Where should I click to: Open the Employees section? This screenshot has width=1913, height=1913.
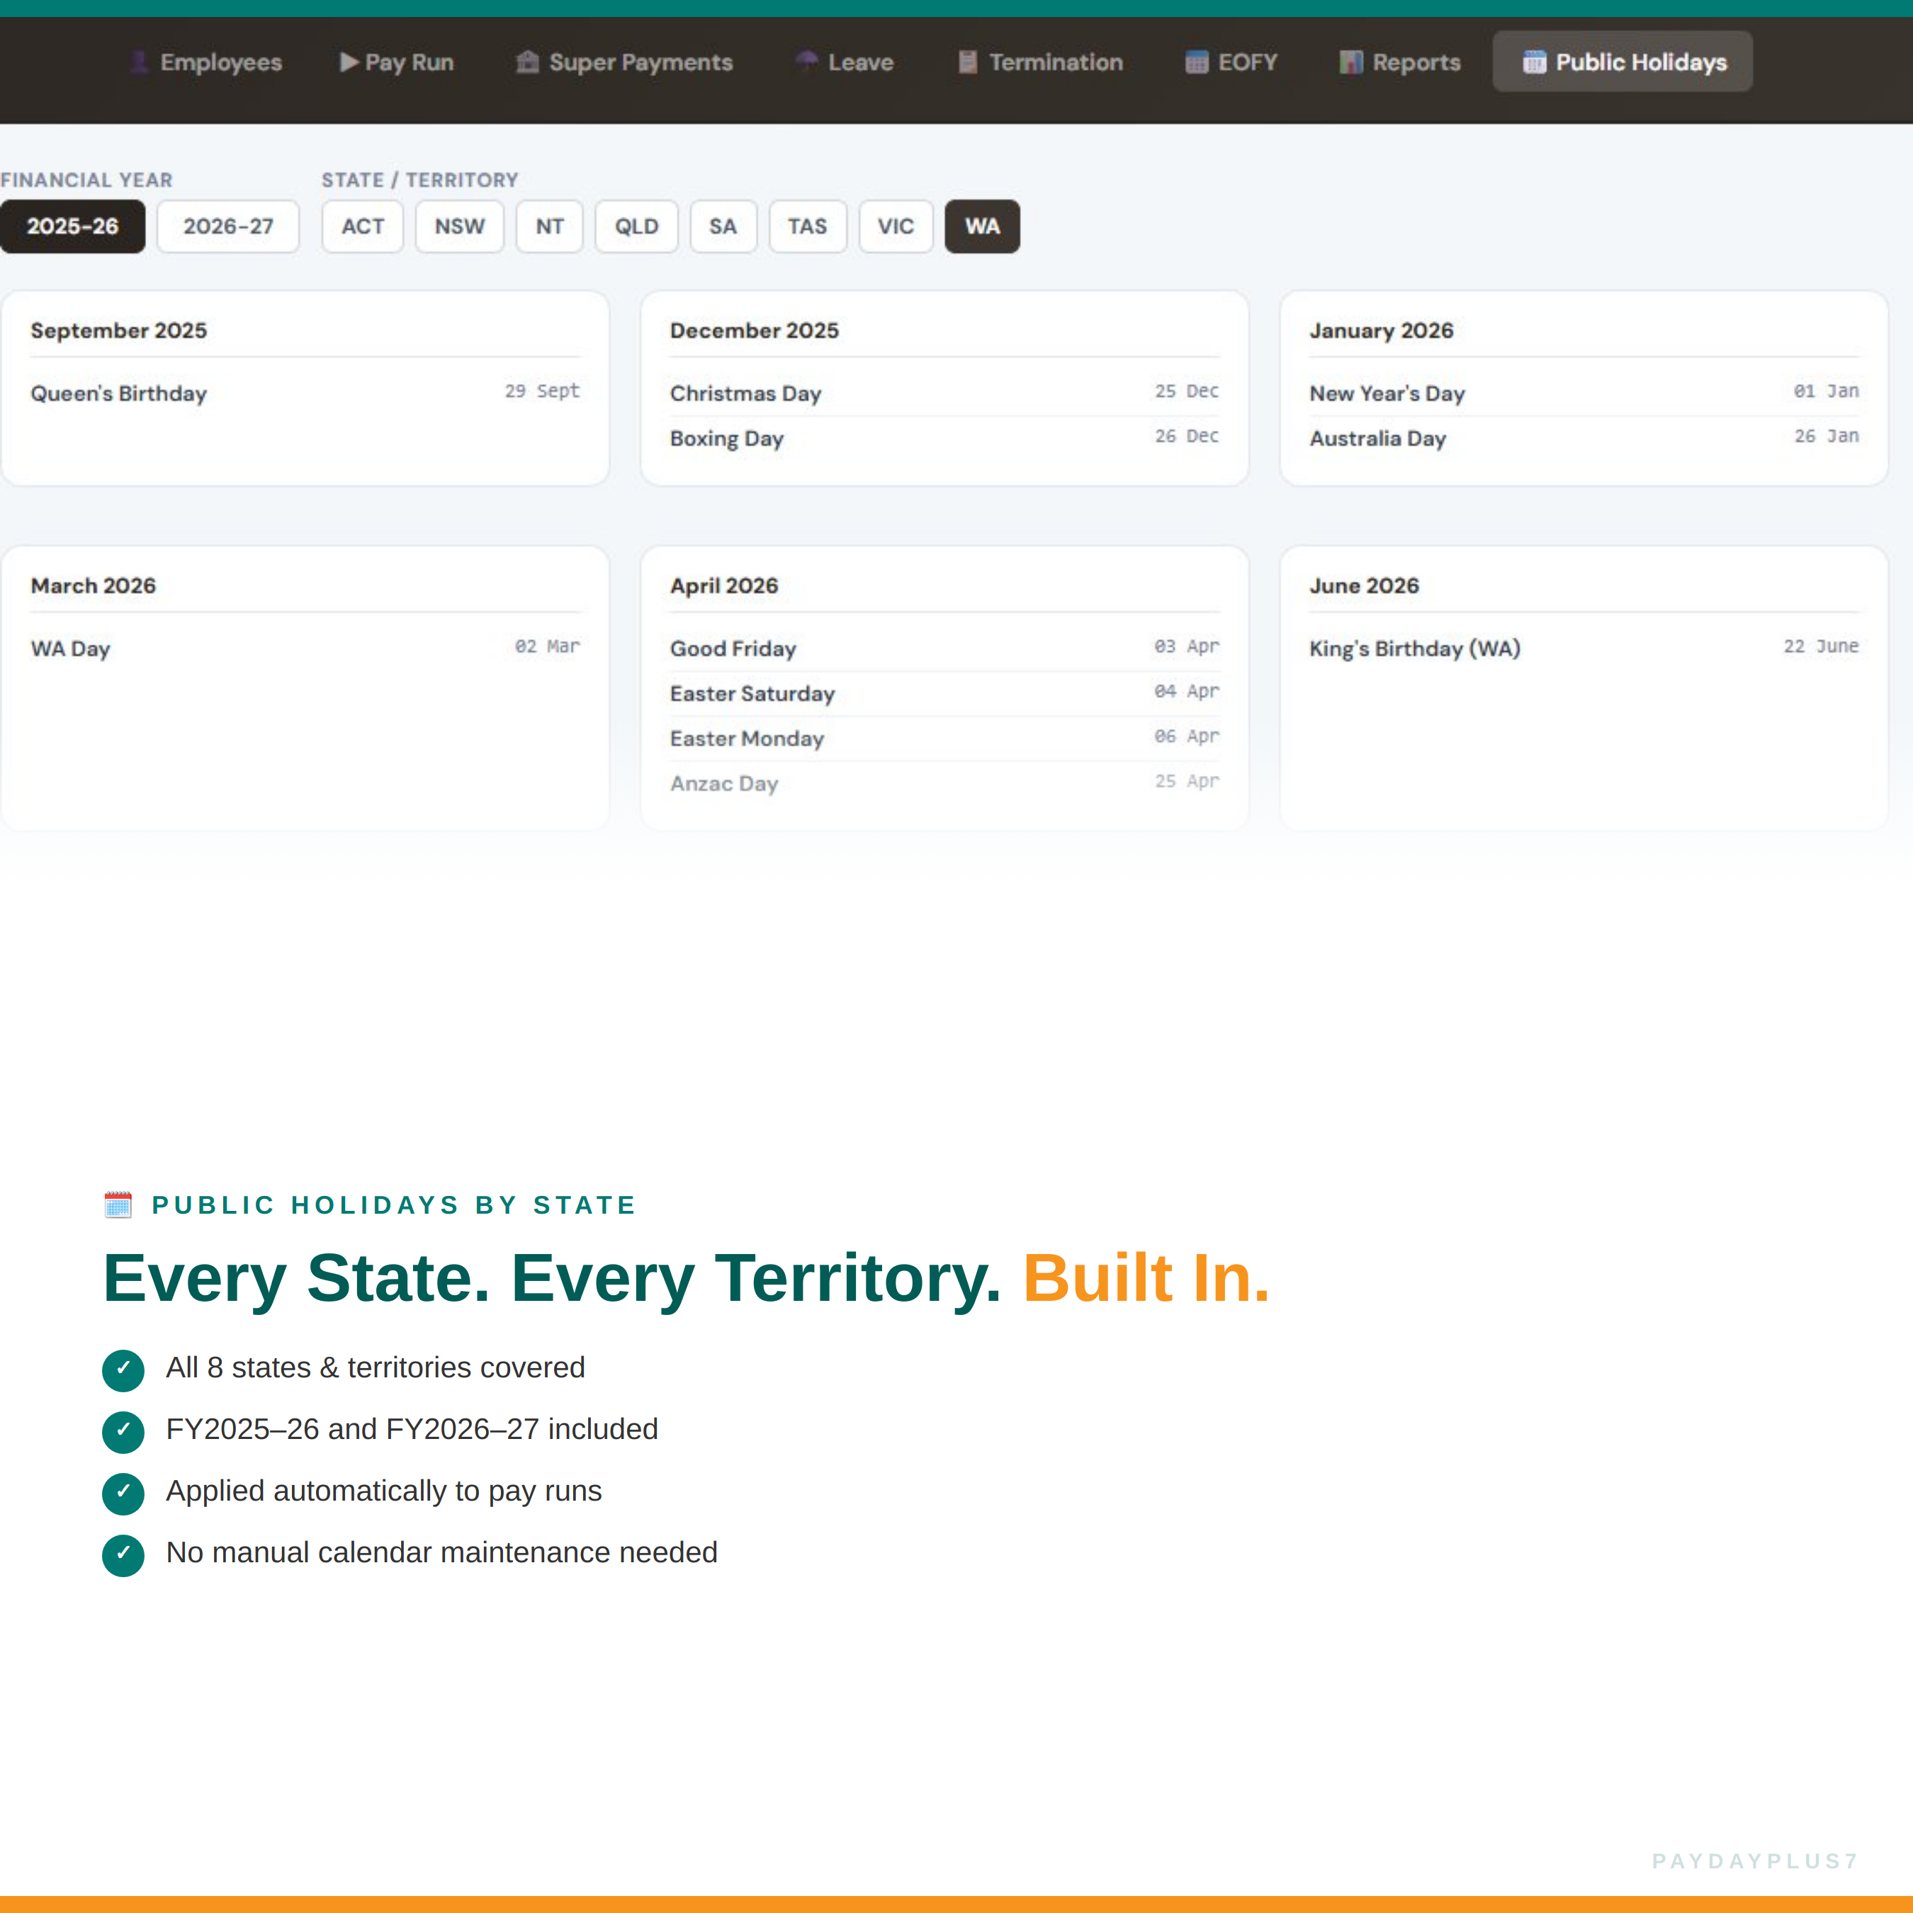coord(205,62)
